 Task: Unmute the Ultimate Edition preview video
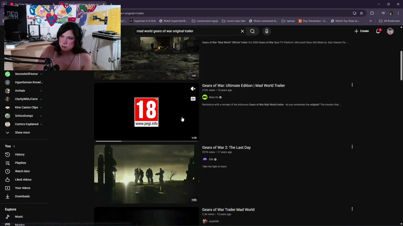pos(193,89)
